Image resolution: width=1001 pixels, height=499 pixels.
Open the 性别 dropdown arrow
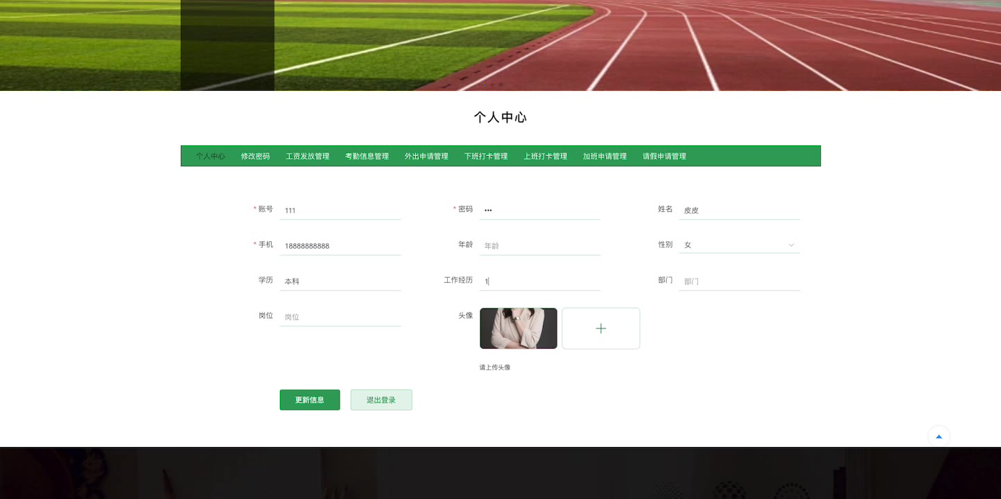791,245
